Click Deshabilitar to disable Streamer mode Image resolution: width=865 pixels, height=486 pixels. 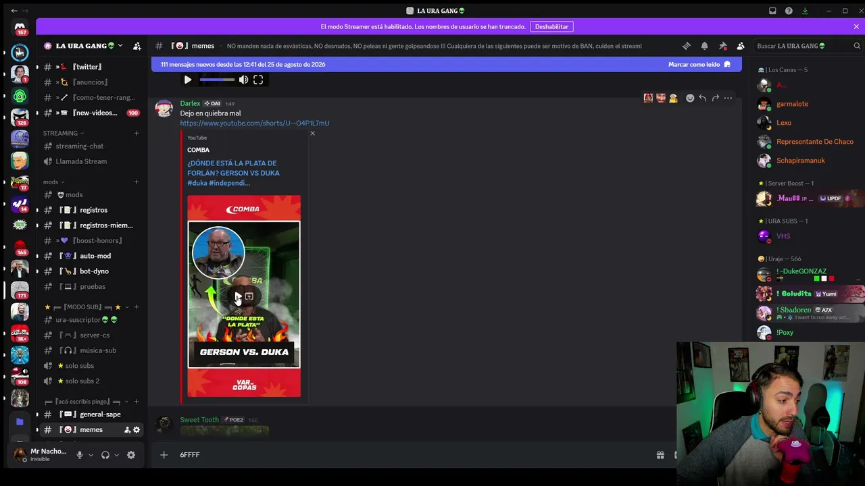point(551,26)
